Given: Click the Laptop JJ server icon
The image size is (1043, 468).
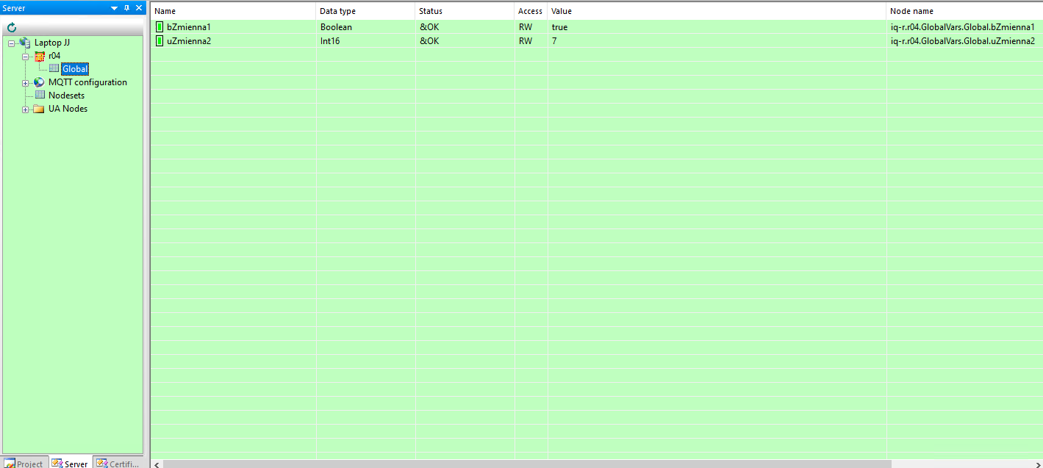Looking at the screenshot, I should (25, 43).
